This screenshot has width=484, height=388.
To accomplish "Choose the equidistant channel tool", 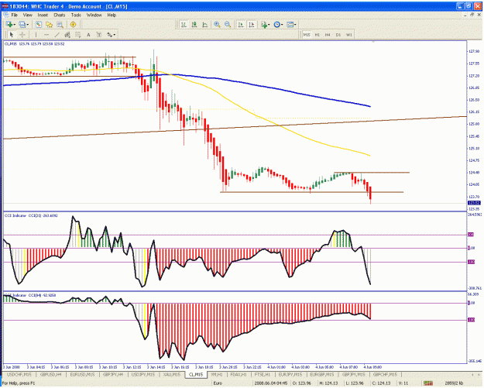I will [67, 35].
